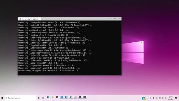Close the terminal window
Image resolution: width=179 pixels, height=101 pixels.
tap(119, 19)
